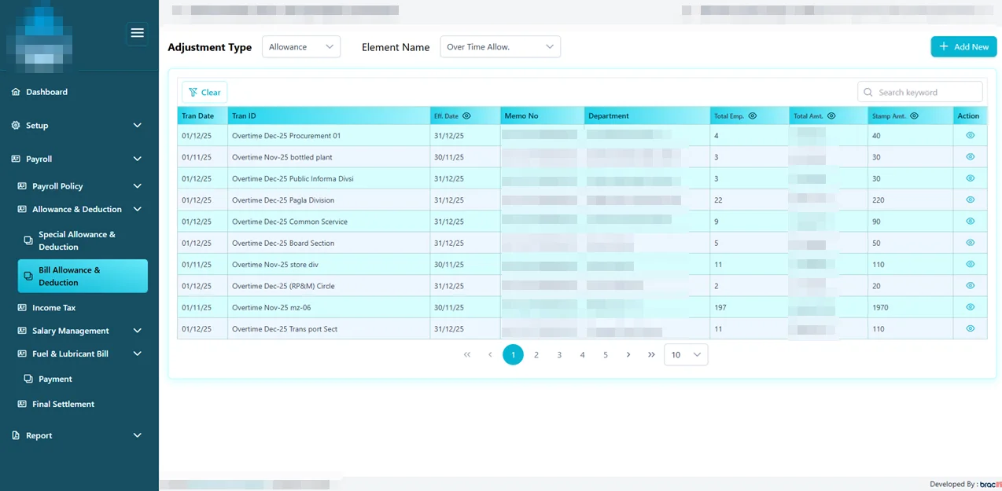
Task: Go to next page using arrow icon
Action: pyautogui.click(x=628, y=355)
